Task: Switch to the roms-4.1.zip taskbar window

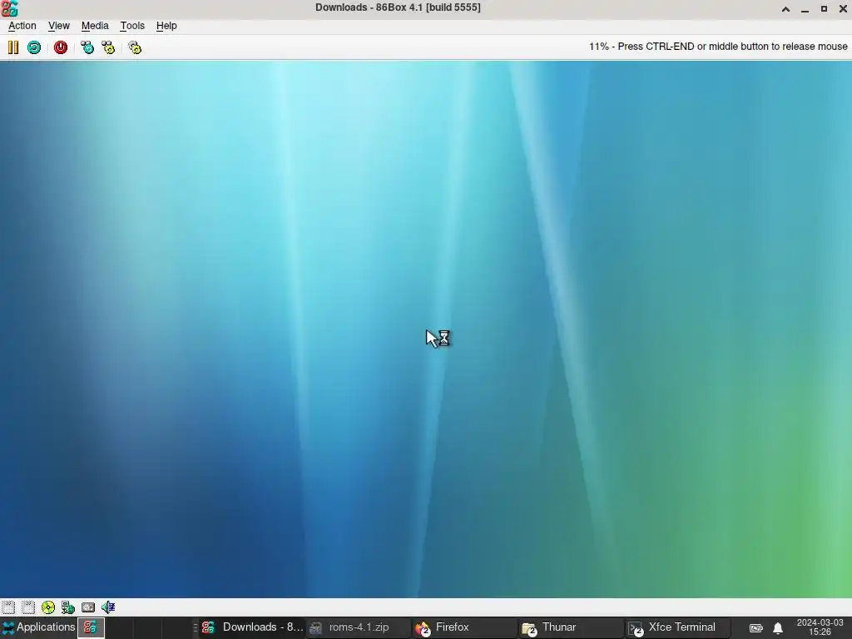Action: 358,627
